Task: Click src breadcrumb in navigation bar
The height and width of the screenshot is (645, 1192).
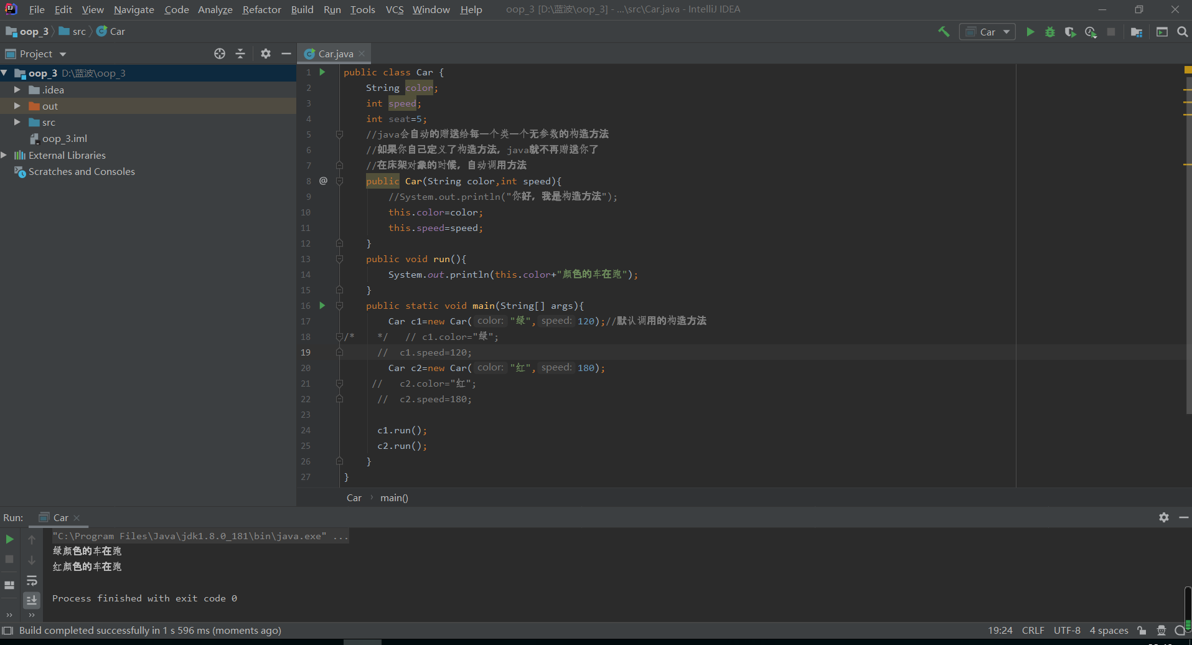Action: click(x=72, y=31)
